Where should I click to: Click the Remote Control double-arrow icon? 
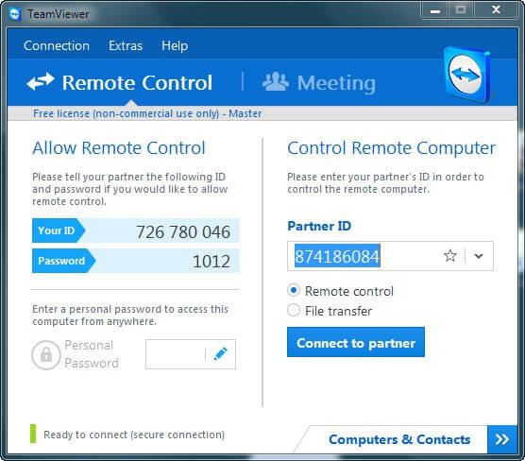[41, 82]
